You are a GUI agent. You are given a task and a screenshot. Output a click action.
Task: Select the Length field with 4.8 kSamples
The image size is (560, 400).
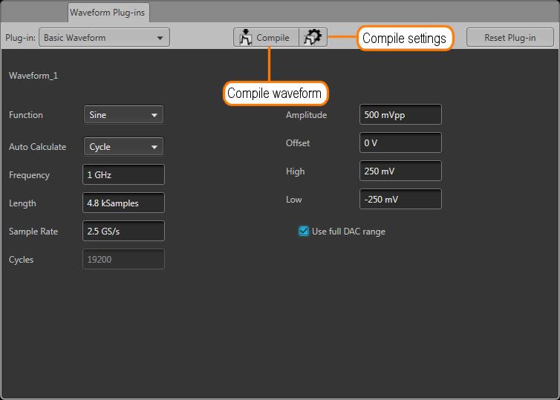tap(123, 203)
